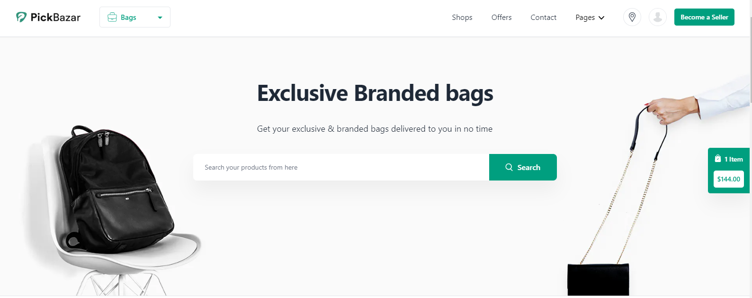Open the Shops menu item

(x=462, y=17)
